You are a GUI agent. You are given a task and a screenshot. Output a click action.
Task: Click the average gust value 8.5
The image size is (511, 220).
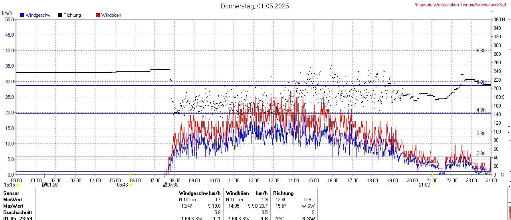[264, 212]
